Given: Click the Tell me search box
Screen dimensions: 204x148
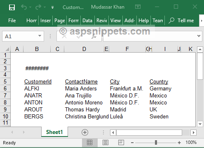Looking at the screenshot, I should click(x=181, y=21).
